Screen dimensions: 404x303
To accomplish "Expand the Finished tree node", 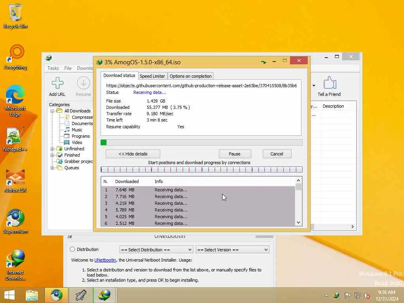I will [x=52, y=155].
